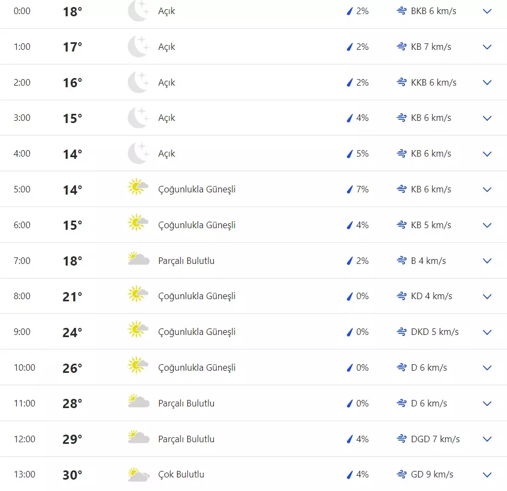Screen dimensions: 507x491
Task: Click the very cloudy icon at 13:00
Action: point(138,475)
